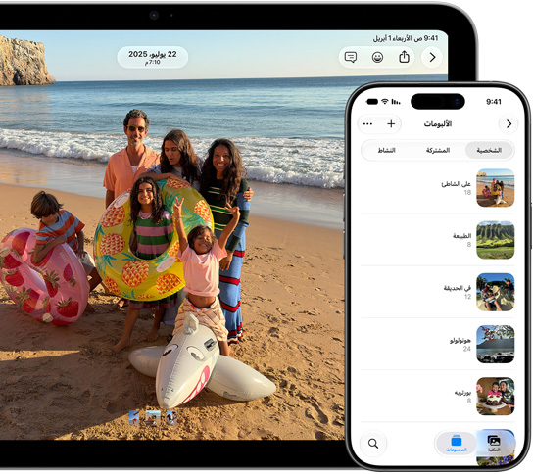This screenshot has height=474, width=533.
Task: Click the الألبومات title on iPhone
Action: [438, 124]
